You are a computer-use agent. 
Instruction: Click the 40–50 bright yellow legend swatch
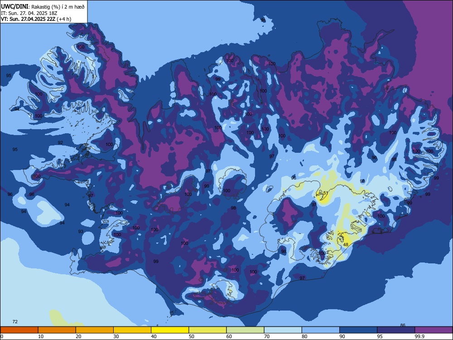click(x=170, y=330)
